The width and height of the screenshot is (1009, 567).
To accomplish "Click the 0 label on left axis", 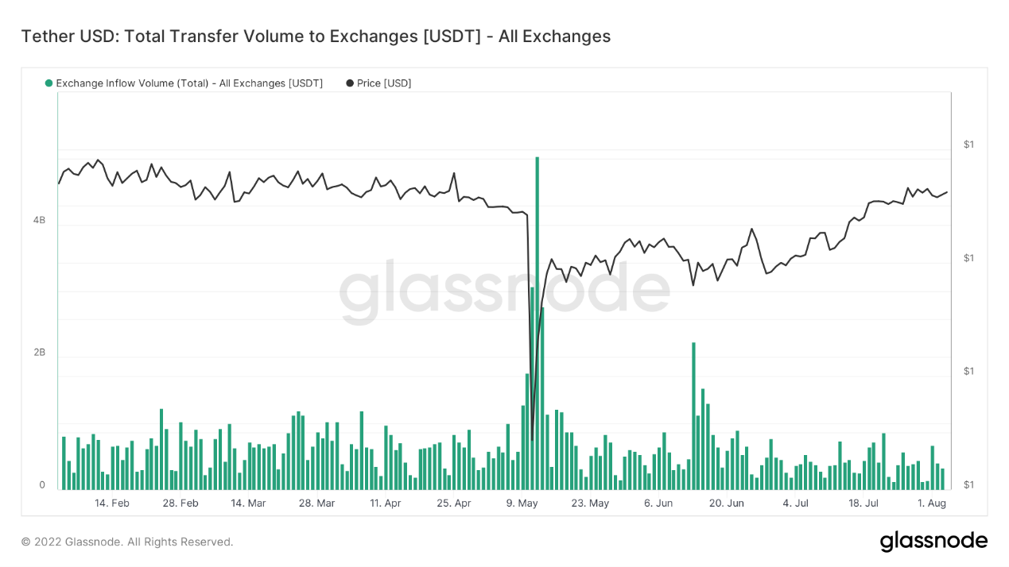I will (43, 485).
